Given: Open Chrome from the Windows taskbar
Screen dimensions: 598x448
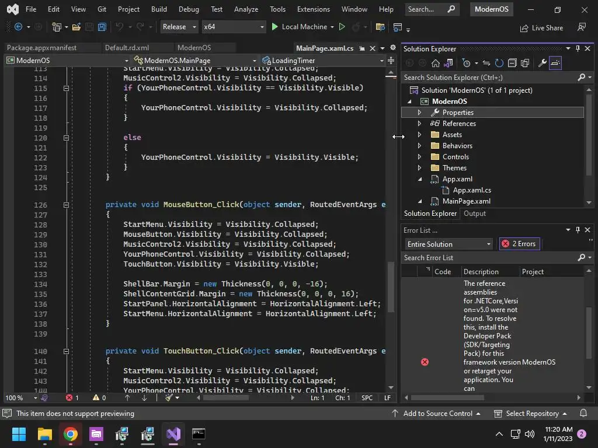Looking at the screenshot, I should pyautogui.click(x=71, y=434).
